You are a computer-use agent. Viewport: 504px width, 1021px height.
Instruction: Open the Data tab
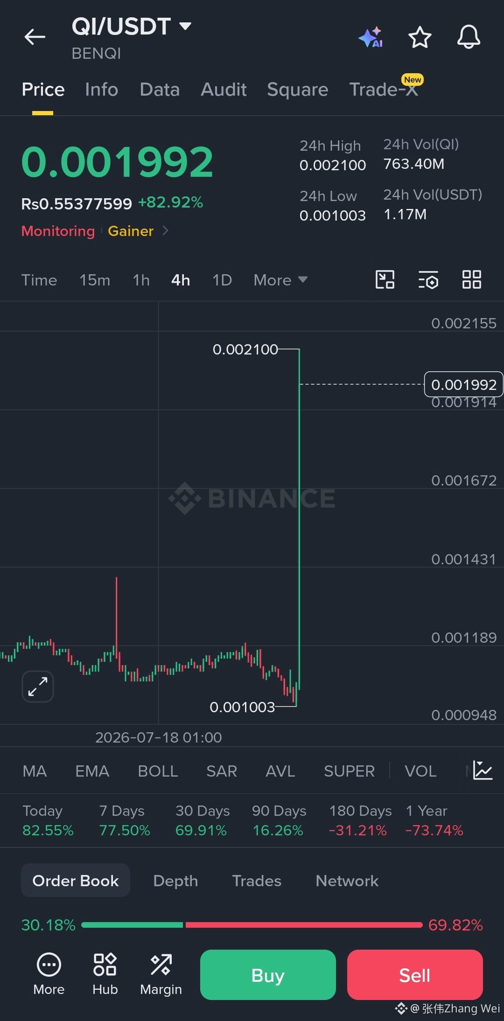point(160,90)
